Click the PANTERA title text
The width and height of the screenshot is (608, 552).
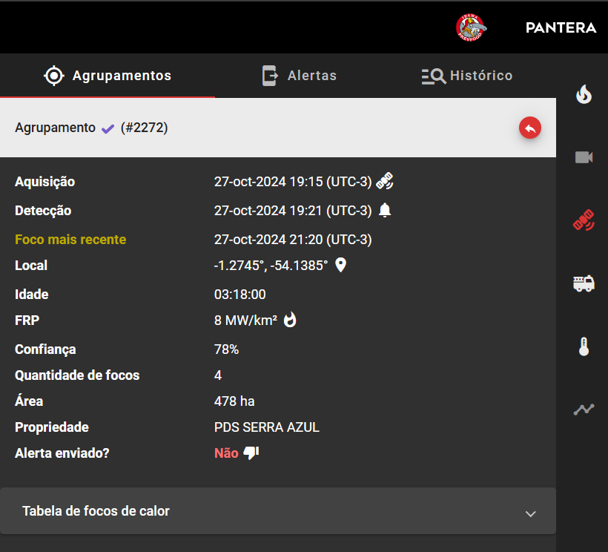561,28
